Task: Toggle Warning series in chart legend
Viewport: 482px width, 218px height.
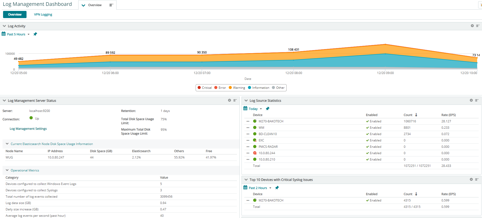Action: click(237, 88)
